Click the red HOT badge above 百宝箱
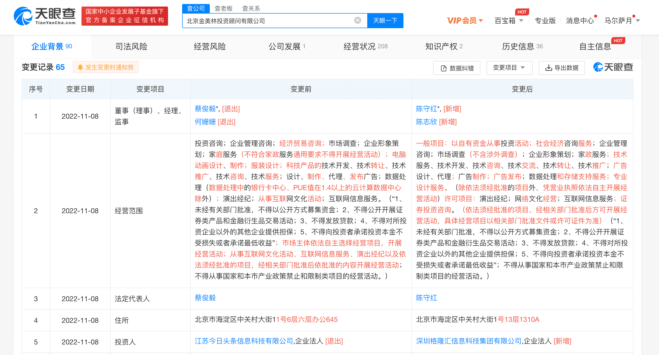This screenshot has width=659, height=355. [522, 12]
